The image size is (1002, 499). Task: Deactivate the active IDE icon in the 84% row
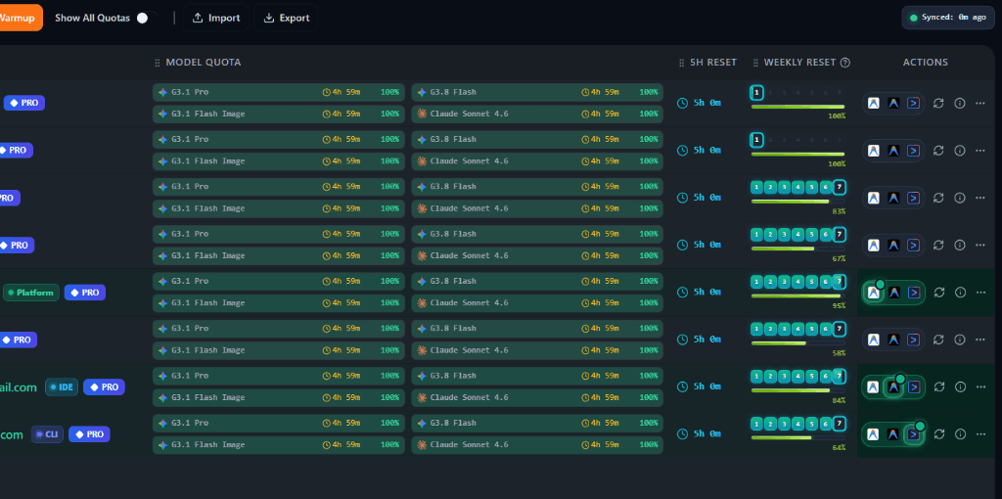tap(893, 386)
